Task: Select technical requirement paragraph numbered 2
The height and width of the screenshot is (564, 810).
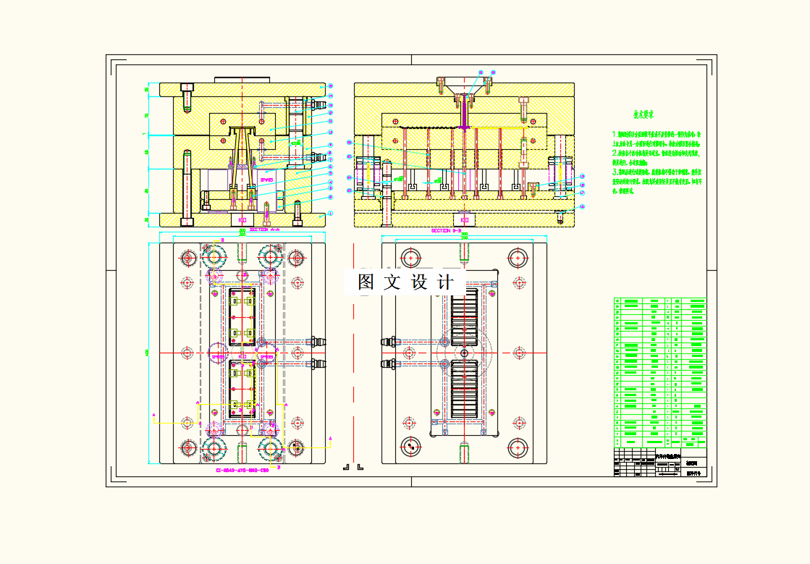Action: 657,158
